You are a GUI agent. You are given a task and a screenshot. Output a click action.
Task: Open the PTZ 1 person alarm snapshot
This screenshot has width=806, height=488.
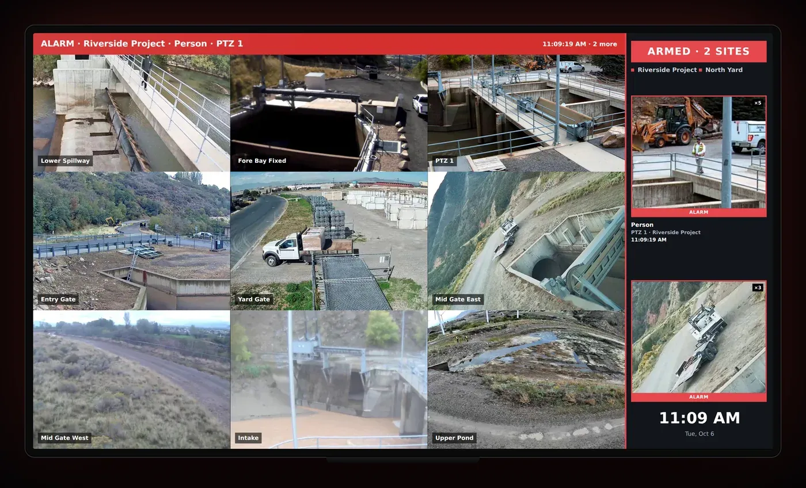click(x=698, y=152)
